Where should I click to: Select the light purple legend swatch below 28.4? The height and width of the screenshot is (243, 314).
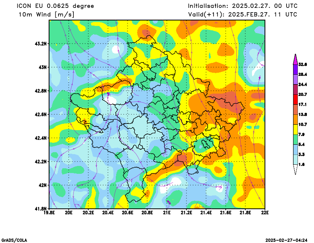click(x=296, y=79)
